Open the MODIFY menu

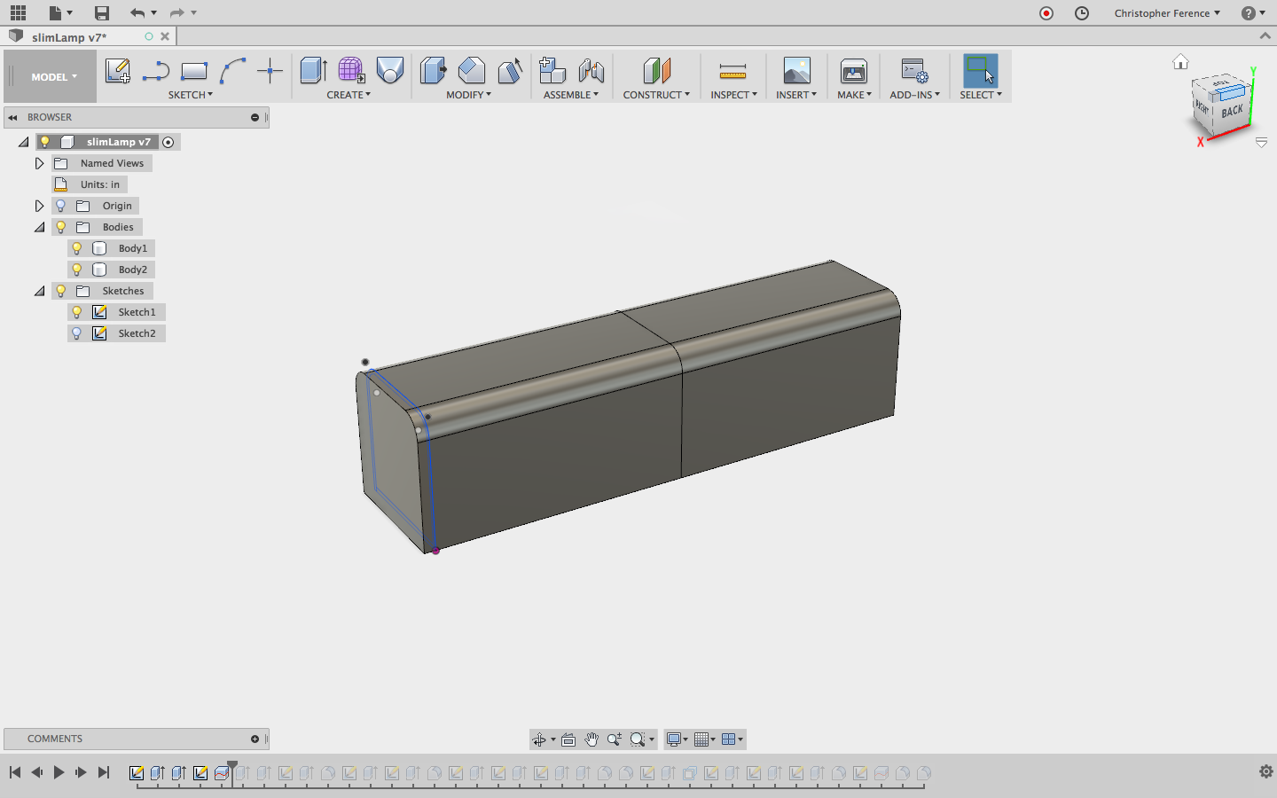(468, 95)
